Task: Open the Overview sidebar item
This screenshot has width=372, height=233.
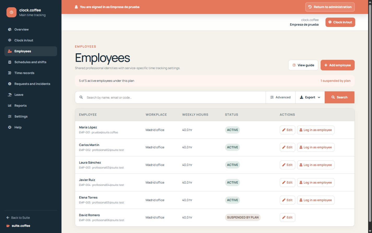Action: pos(31,30)
